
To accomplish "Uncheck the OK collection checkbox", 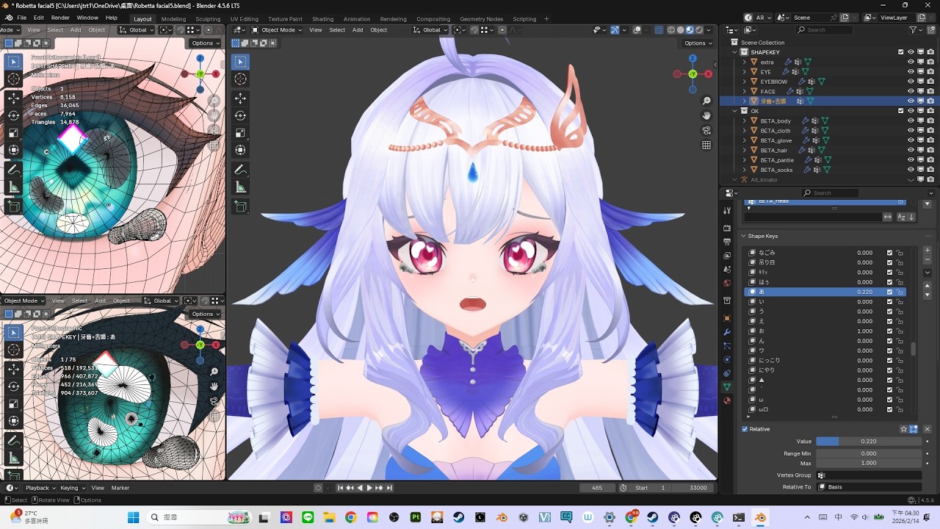I will (901, 111).
